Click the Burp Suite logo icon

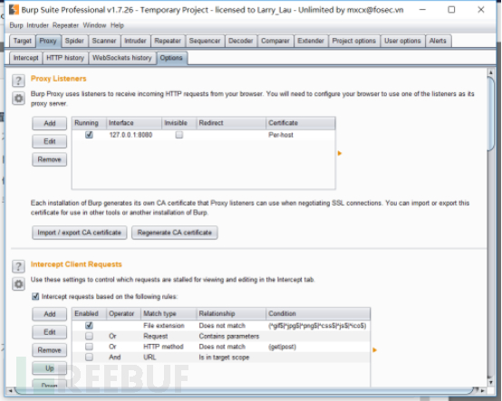[14, 10]
